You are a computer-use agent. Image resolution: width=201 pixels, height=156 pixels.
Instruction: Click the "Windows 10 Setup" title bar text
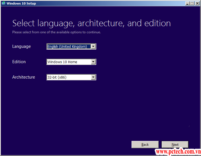[21, 3]
